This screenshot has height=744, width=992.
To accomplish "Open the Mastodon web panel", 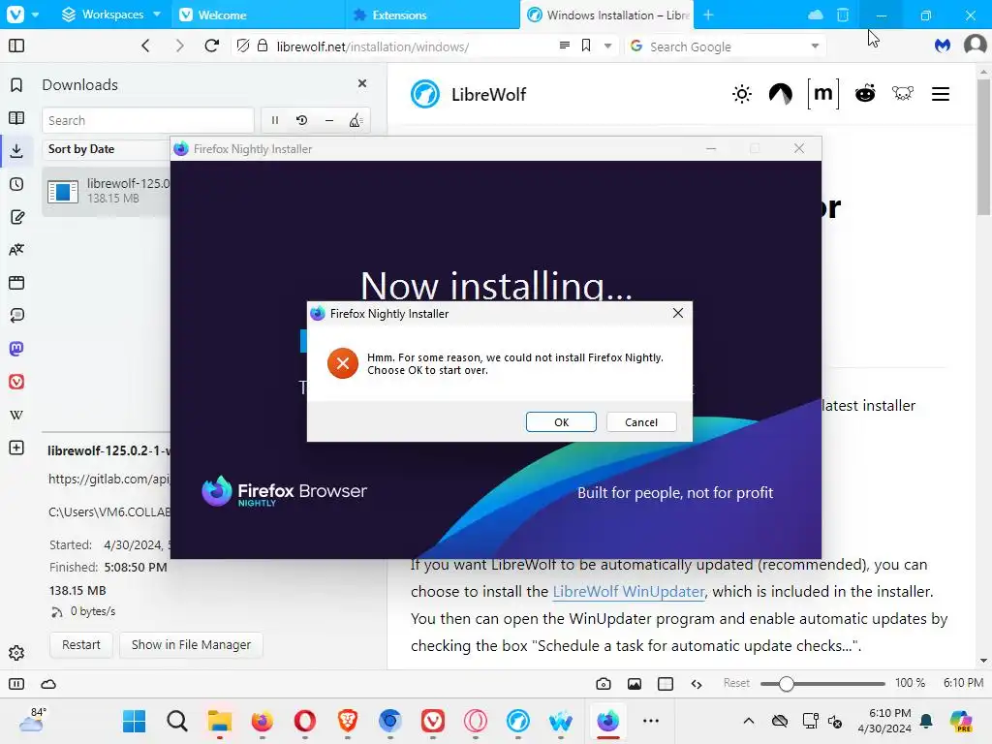I will [x=16, y=349].
